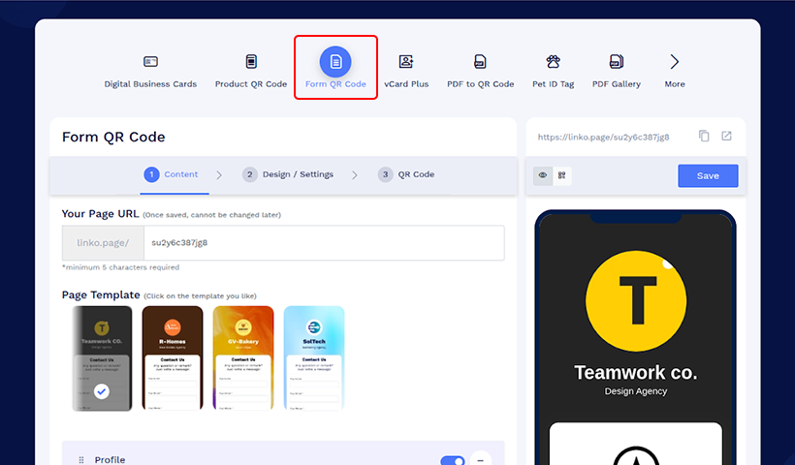Image resolution: width=795 pixels, height=465 pixels.
Task: Collapse the Profile section with minus
Action: (x=482, y=460)
